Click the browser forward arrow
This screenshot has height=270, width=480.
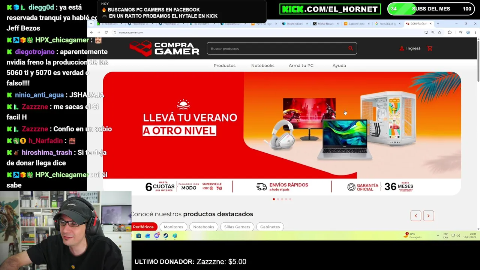click(99, 33)
